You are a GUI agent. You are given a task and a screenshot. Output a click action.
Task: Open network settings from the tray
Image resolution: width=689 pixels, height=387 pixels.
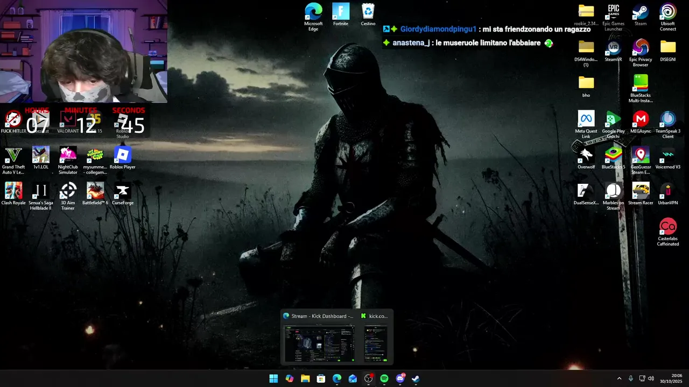pyautogui.click(x=642, y=378)
